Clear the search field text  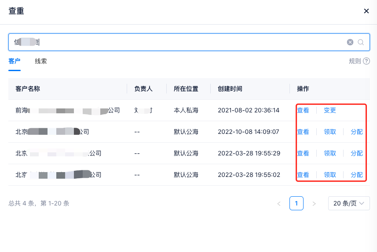click(x=350, y=42)
